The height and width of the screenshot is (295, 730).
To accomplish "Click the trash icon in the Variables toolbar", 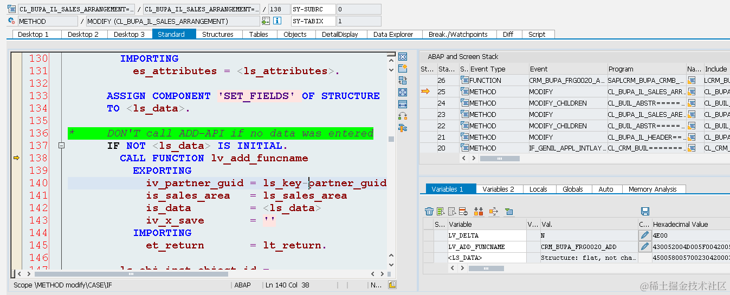I will click(x=429, y=211).
